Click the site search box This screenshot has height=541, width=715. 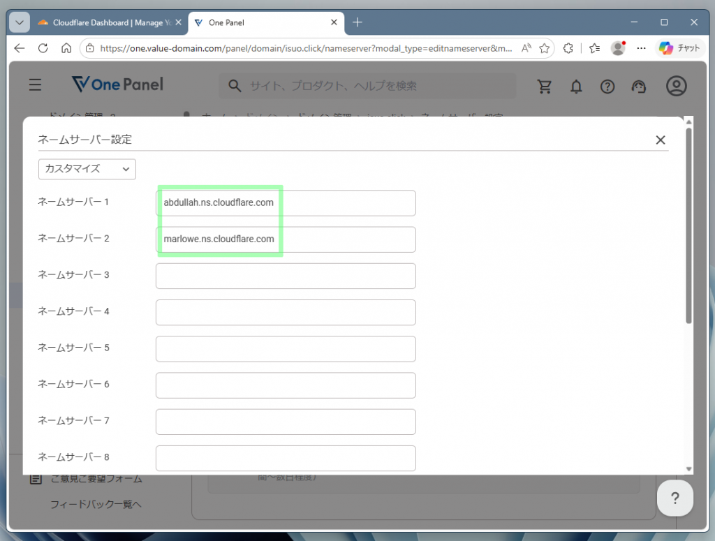click(367, 86)
